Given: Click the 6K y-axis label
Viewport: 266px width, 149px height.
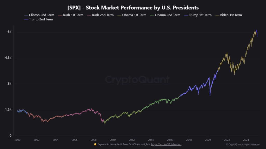Looking at the screenshot, I should click(9, 32).
